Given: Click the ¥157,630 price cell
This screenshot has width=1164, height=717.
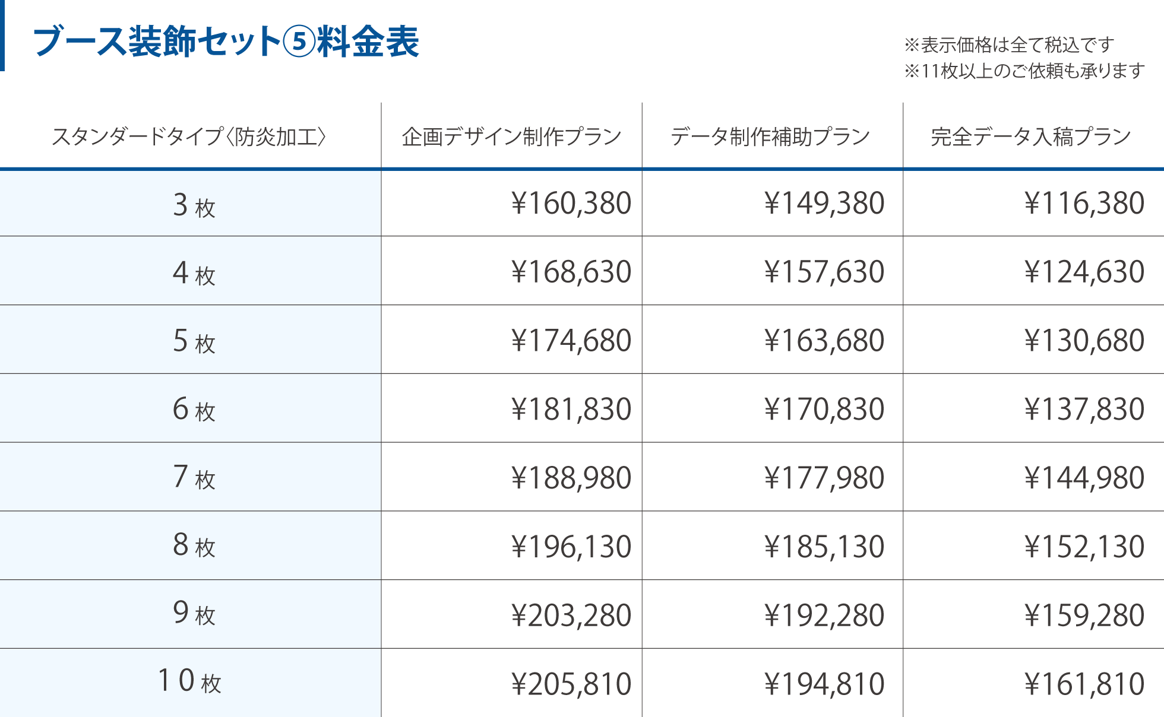Looking at the screenshot, I should click(824, 272).
